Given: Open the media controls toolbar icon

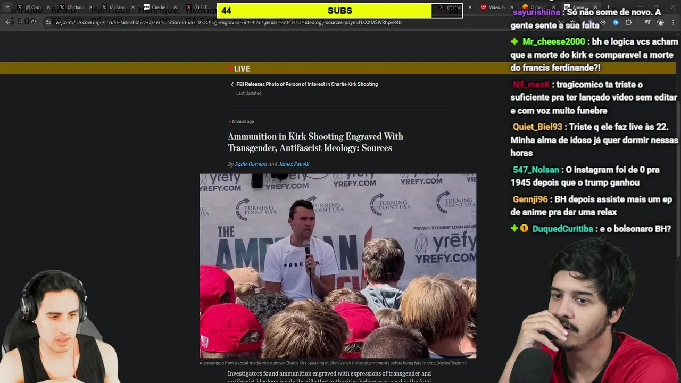Looking at the screenshot, I should [647, 22].
